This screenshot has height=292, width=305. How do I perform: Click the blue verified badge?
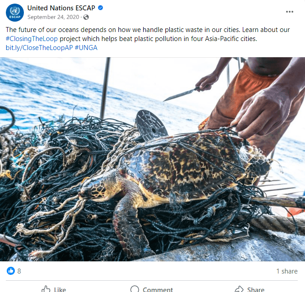[100, 8]
